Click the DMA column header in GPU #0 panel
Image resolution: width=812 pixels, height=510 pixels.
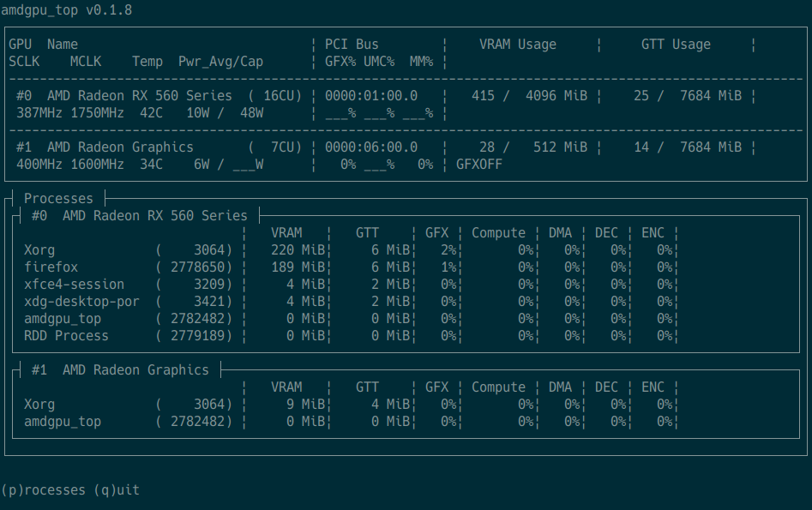pos(560,233)
